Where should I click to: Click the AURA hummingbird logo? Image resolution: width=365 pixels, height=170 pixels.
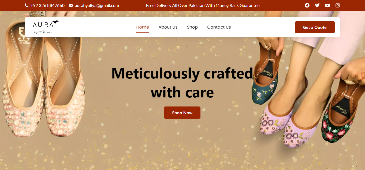[46, 27]
